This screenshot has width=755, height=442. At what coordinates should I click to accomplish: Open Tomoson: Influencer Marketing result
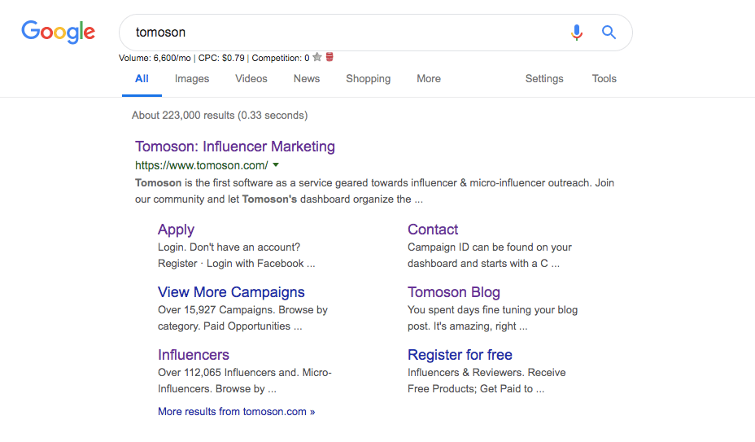click(235, 147)
